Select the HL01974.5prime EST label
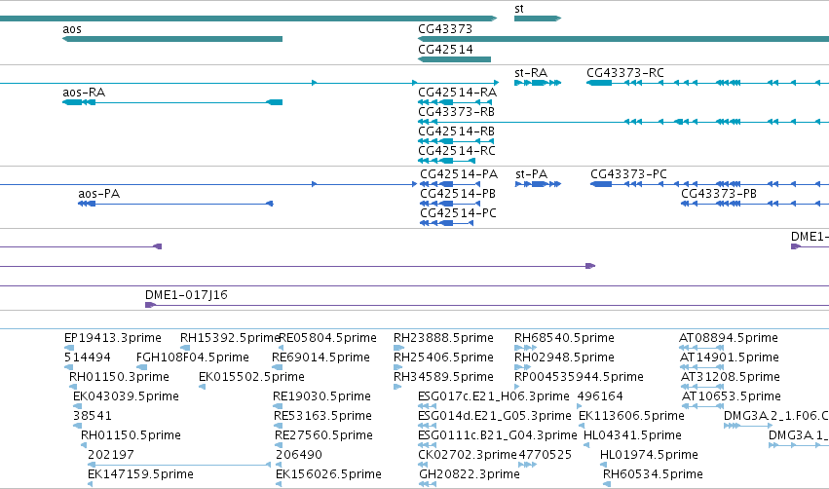The image size is (829, 489). (649, 455)
